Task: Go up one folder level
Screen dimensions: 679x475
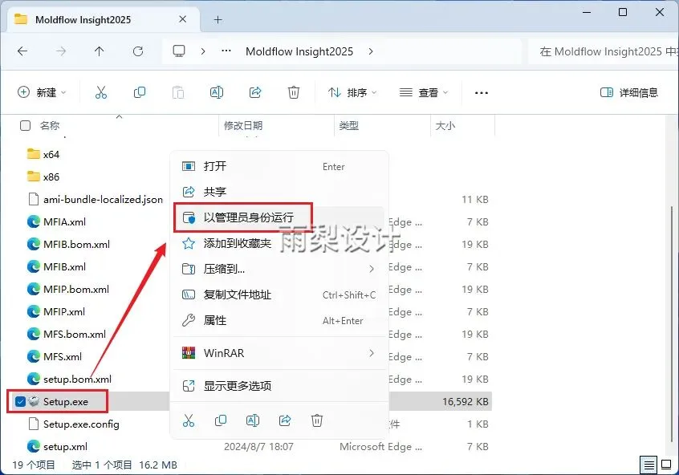Action: (x=100, y=51)
